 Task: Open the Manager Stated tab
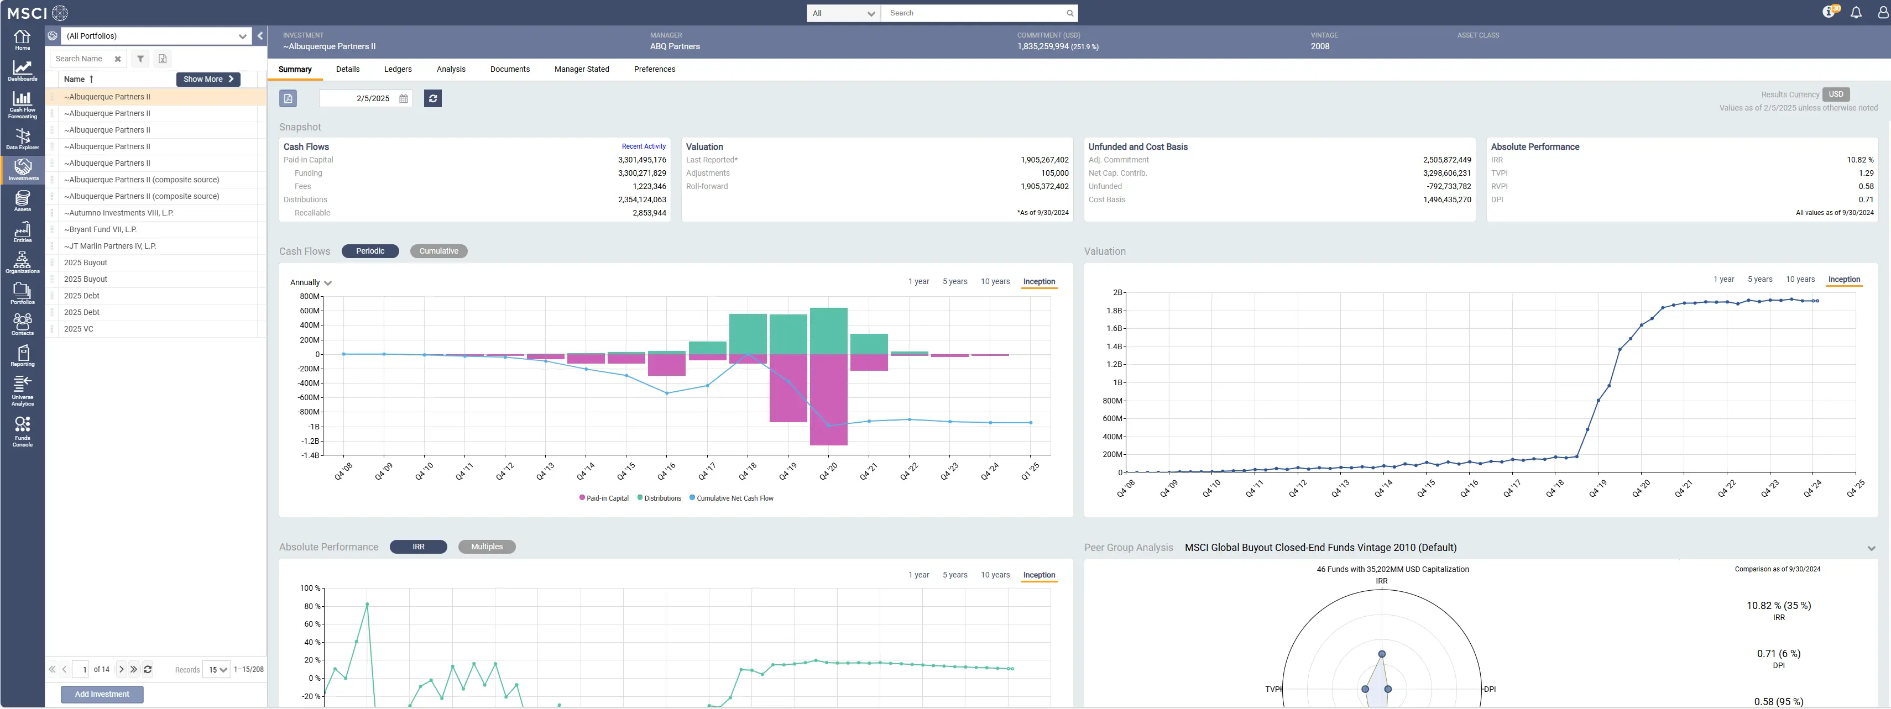[x=581, y=69]
